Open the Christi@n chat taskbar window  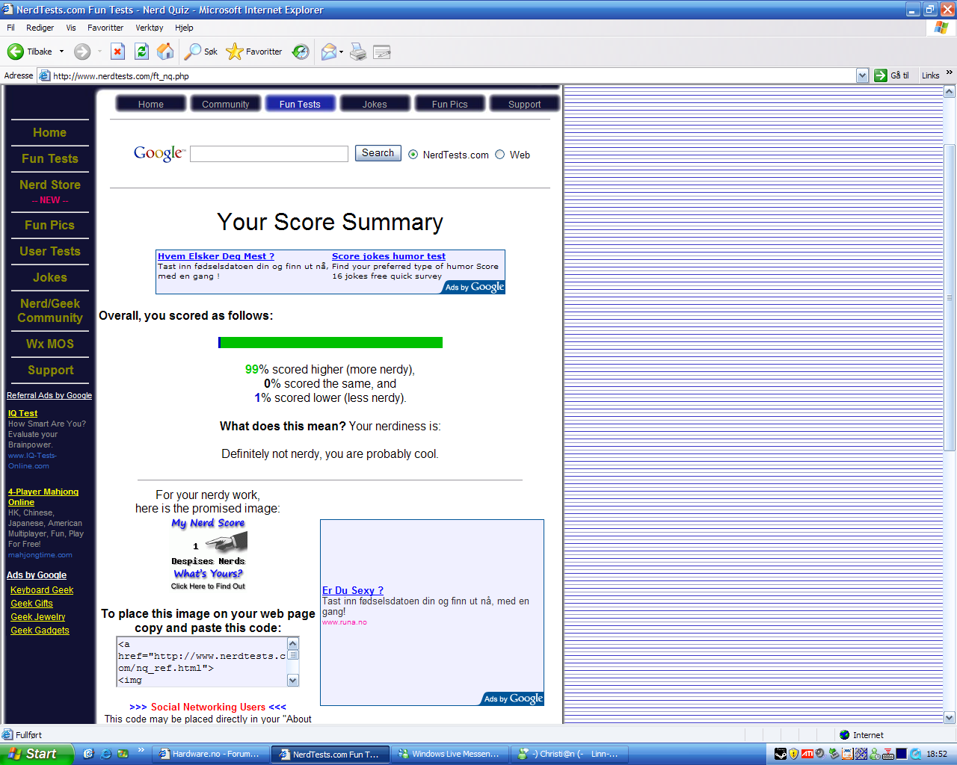click(x=570, y=754)
